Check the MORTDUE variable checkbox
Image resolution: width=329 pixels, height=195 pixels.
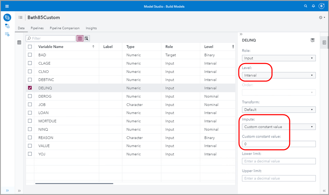[x=30, y=121]
